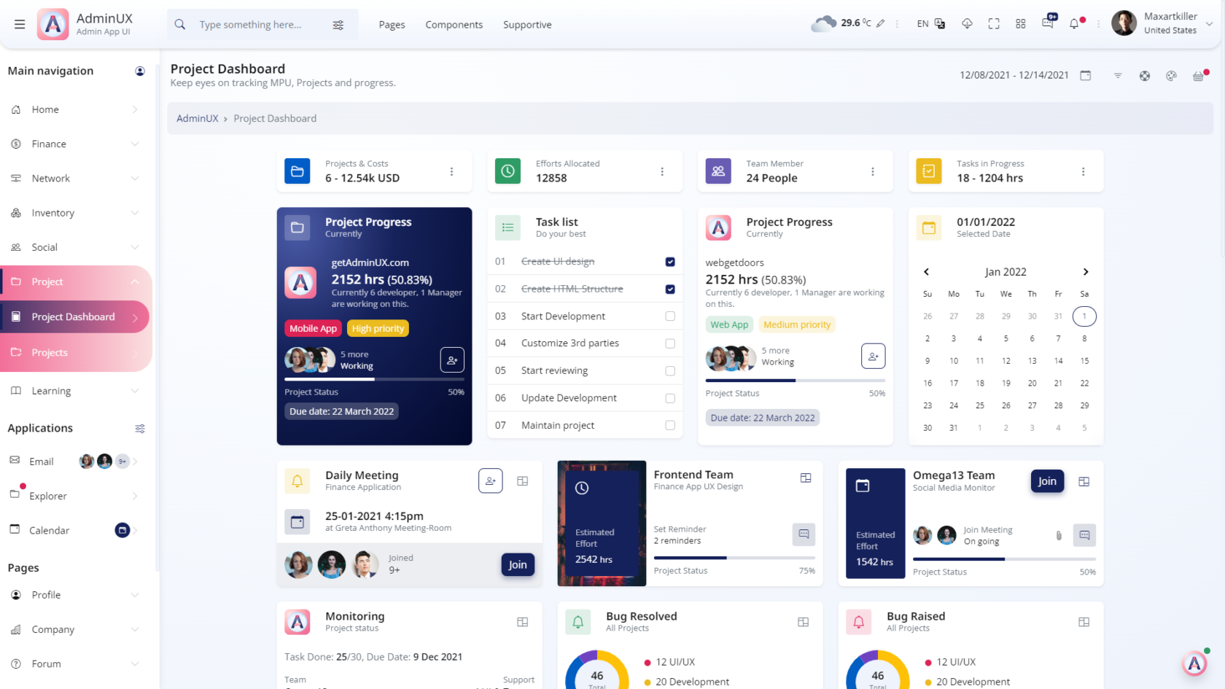Open the theme palette icon near the date range
The image size is (1225, 689).
[x=1171, y=75]
